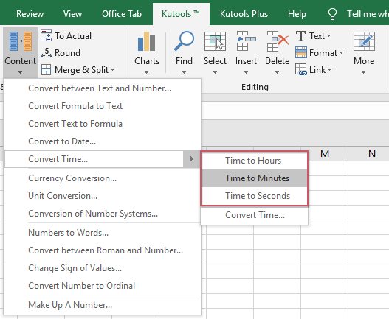Click the Round numbers tool
389x319 pixels.
pos(61,53)
